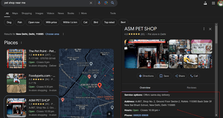Select the Images search tab

click(39, 13)
